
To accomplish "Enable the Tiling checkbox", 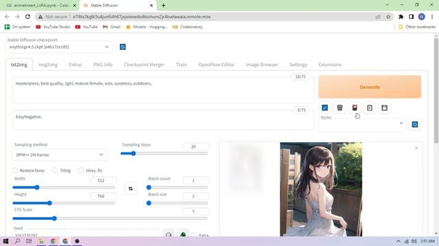I will (x=55, y=170).
